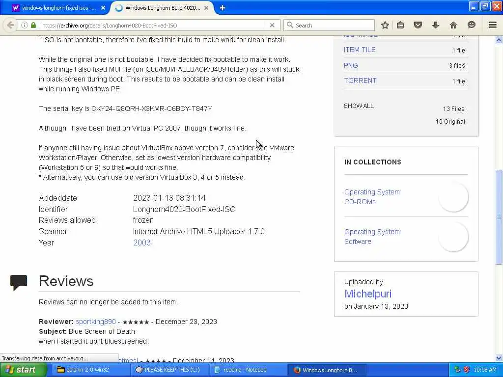This screenshot has width=503, height=377.
Task: Switch to readme - Notepad window
Action: tap(247, 370)
